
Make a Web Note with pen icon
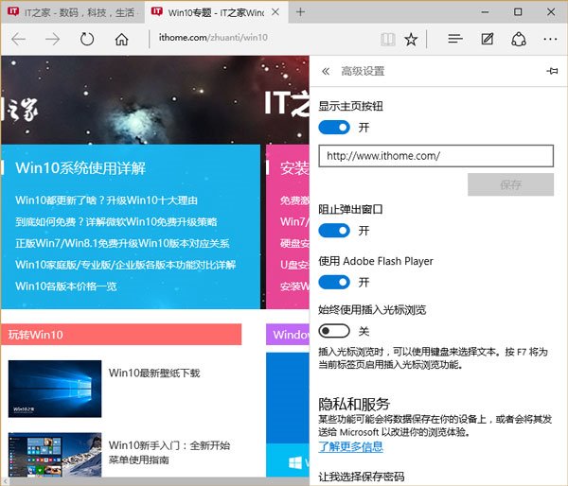point(487,40)
